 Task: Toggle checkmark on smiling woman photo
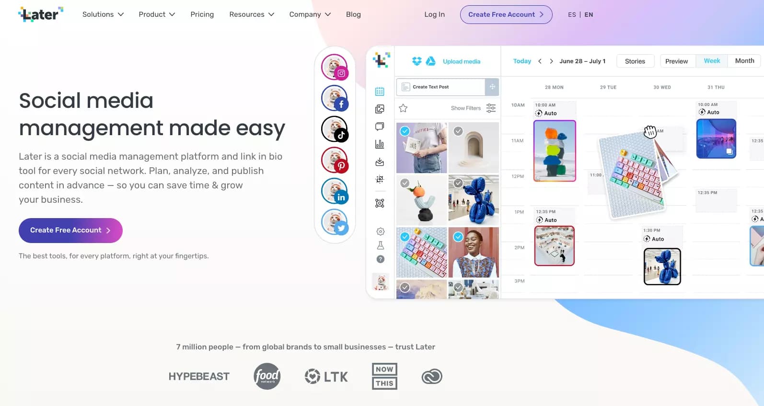pyautogui.click(x=458, y=236)
